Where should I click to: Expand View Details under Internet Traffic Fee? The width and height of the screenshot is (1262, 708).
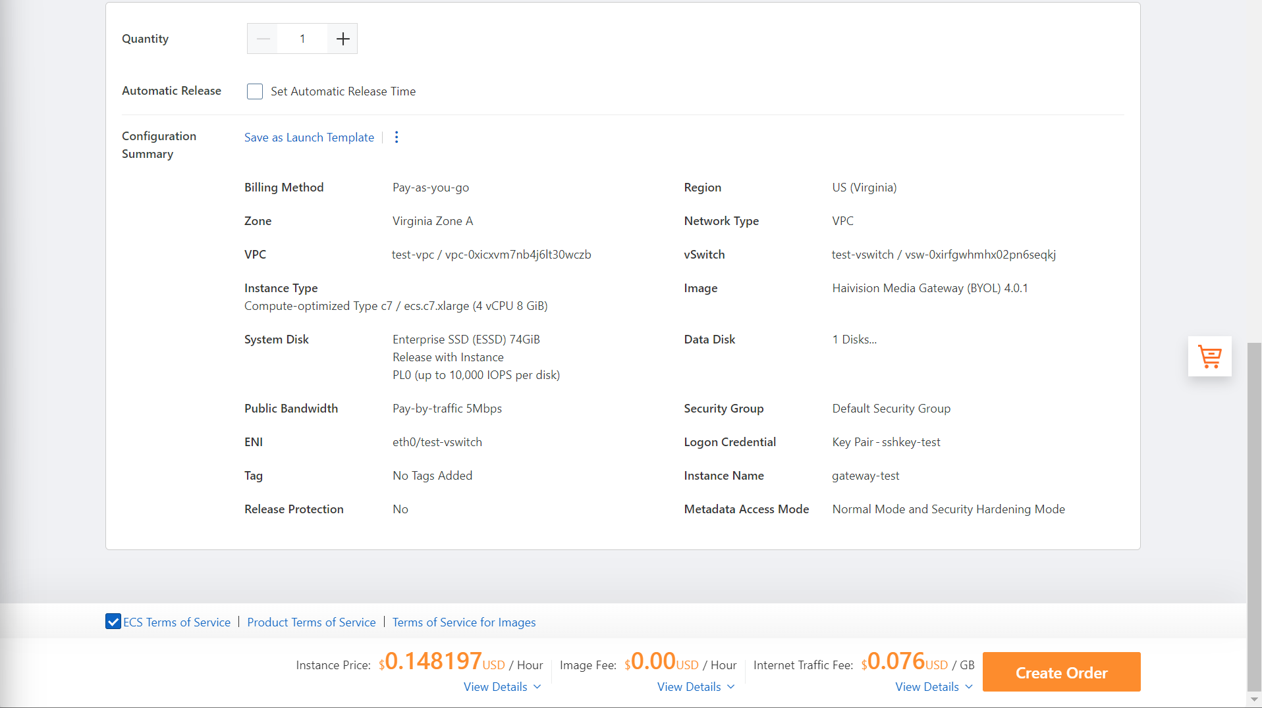click(x=927, y=686)
